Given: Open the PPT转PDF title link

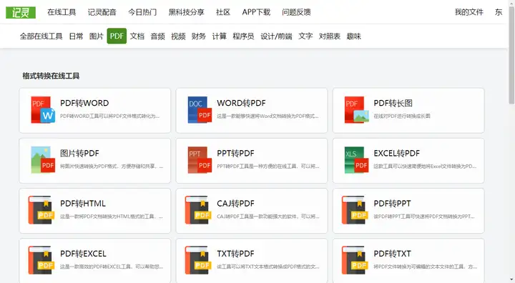Looking at the screenshot, I should tap(235, 154).
